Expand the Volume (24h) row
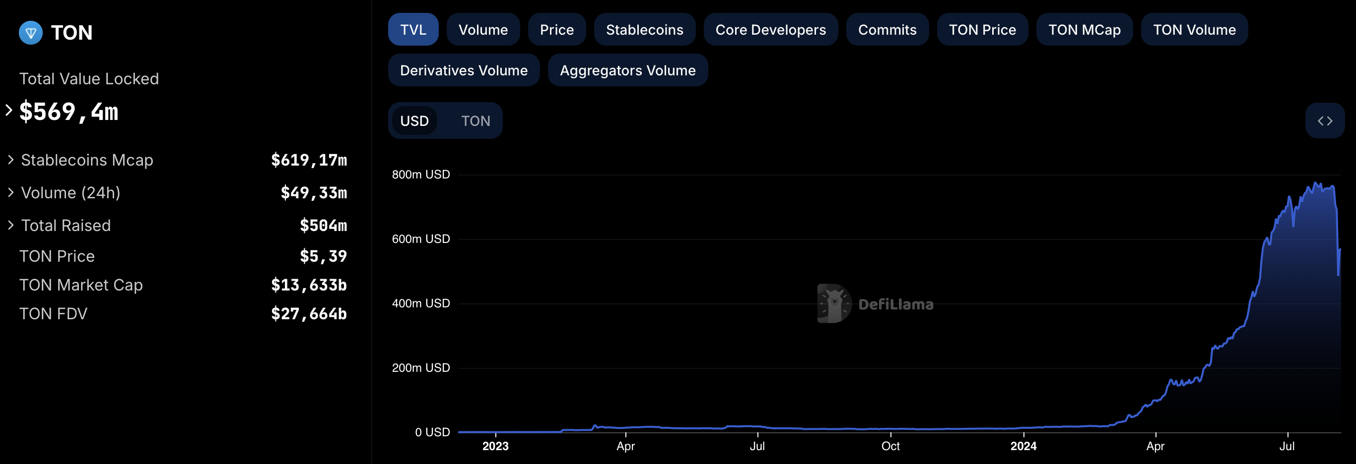The image size is (1356, 464). click(x=10, y=192)
